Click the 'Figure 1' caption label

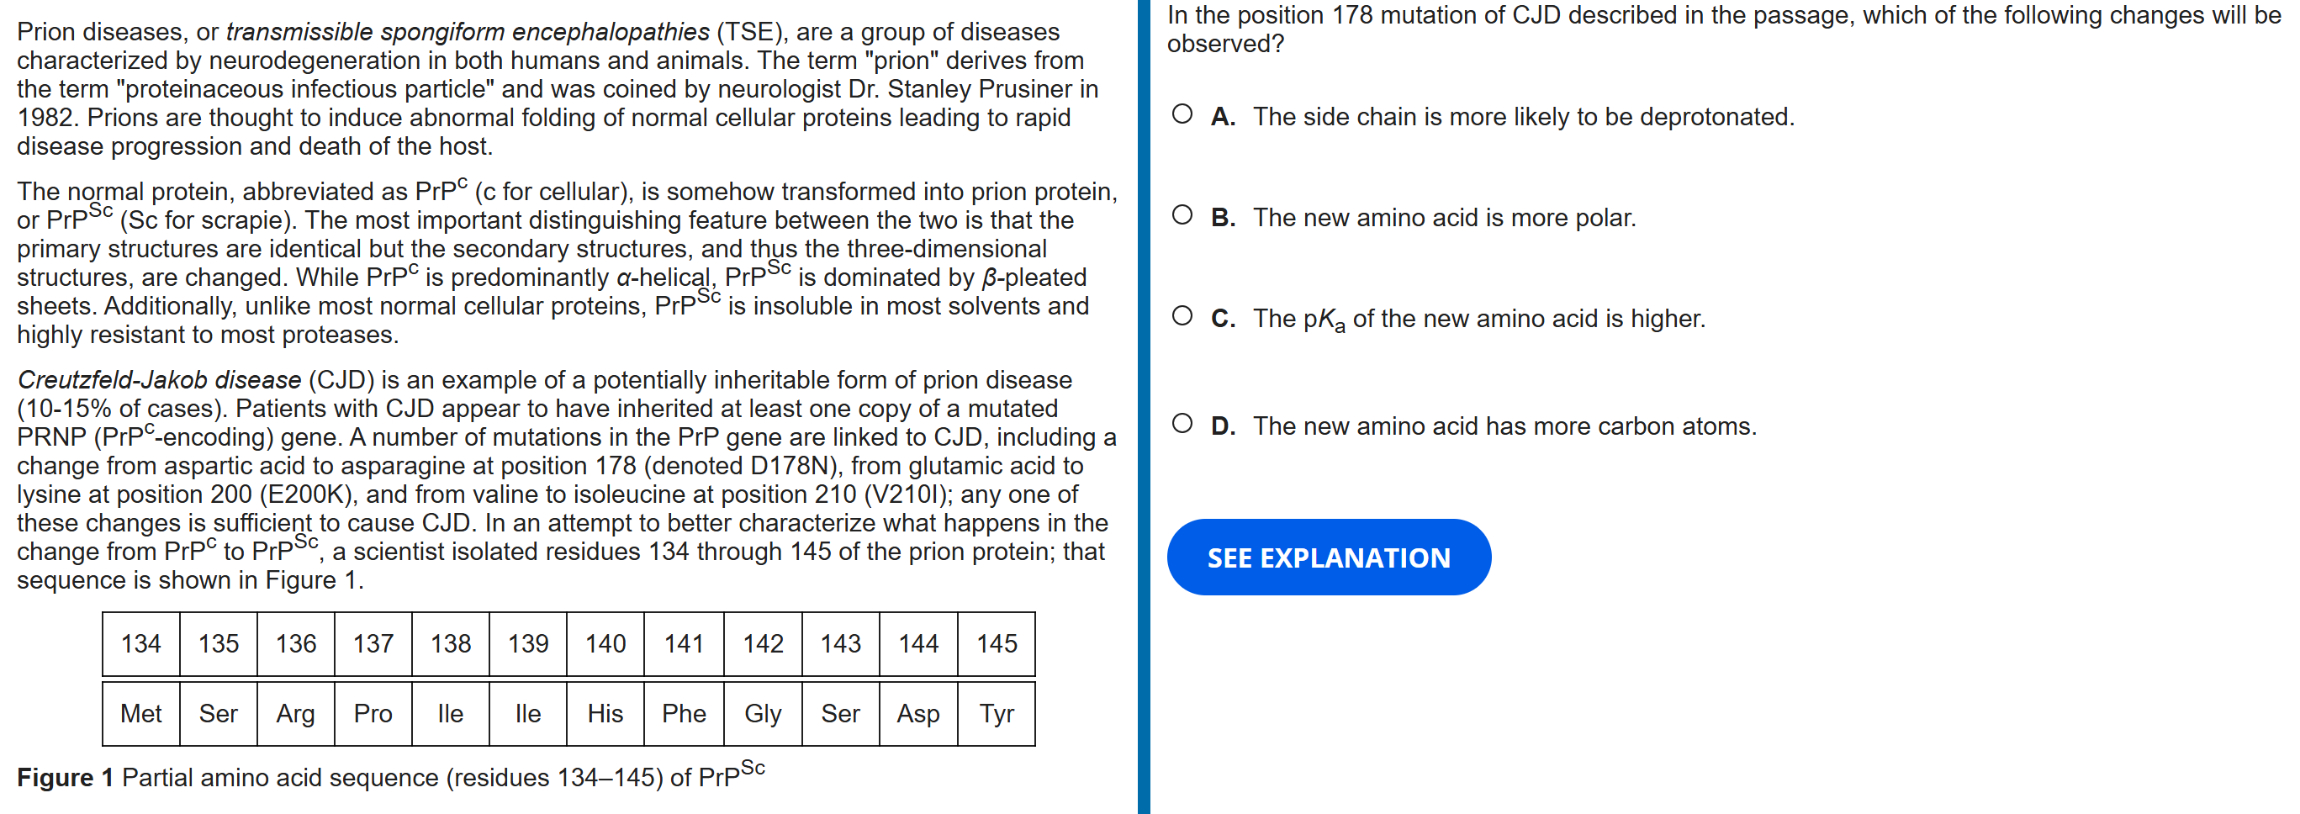click(66, 777)
